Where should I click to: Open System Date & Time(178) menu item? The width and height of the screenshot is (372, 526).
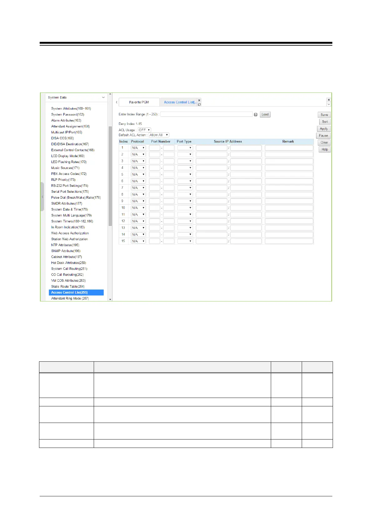(69, 209)
